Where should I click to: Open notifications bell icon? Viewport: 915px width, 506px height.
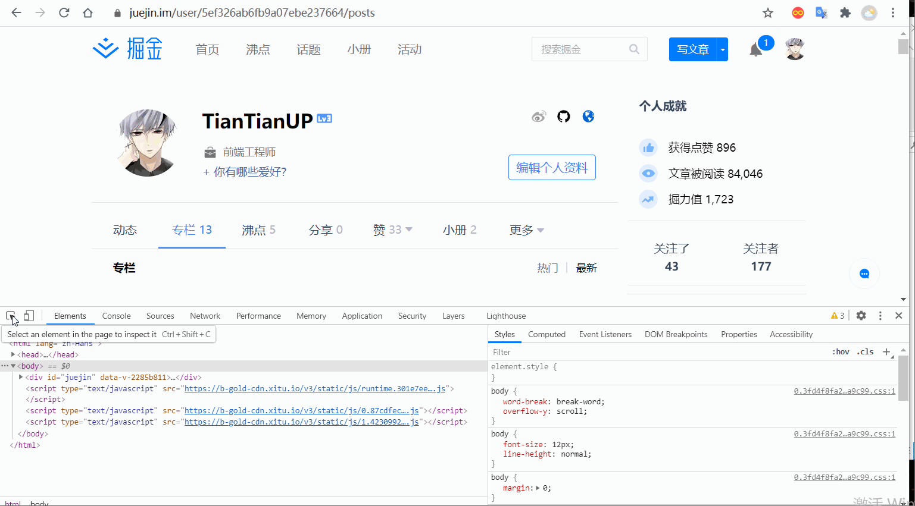pos(756,49)
